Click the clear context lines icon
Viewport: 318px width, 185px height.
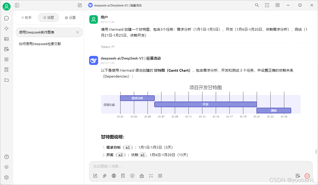pos(160,176)
